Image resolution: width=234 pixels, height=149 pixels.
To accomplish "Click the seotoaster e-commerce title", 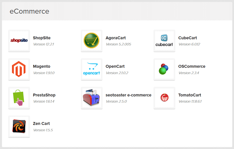I will coord(128,95).
